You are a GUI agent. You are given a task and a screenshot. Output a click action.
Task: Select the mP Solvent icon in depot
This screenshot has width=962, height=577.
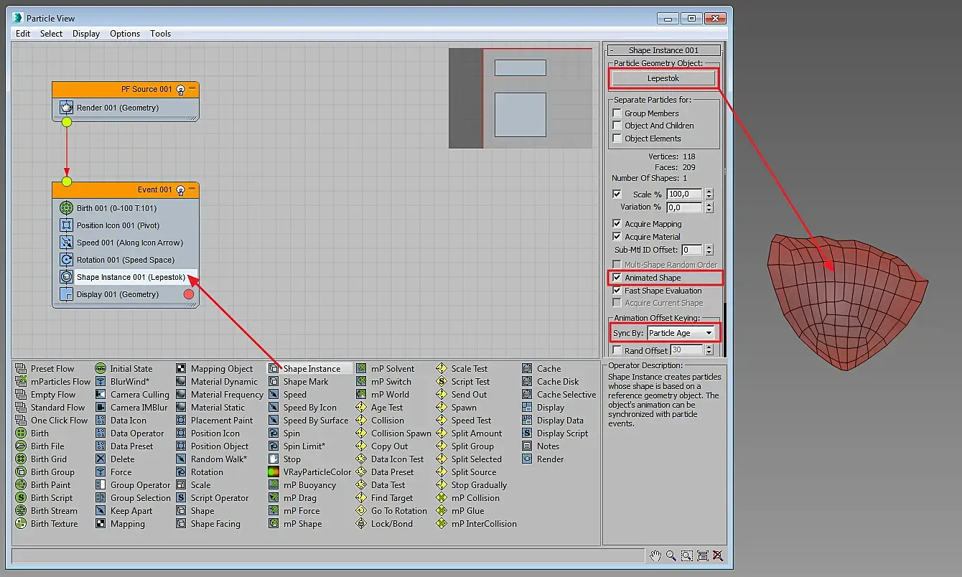(361, 369)
